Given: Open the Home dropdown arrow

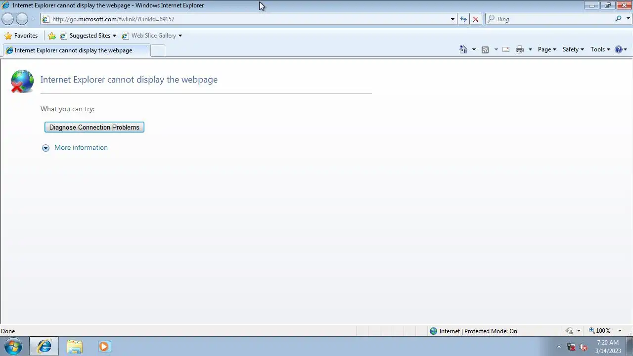Looking at the screenshot, I should [474, 49].
